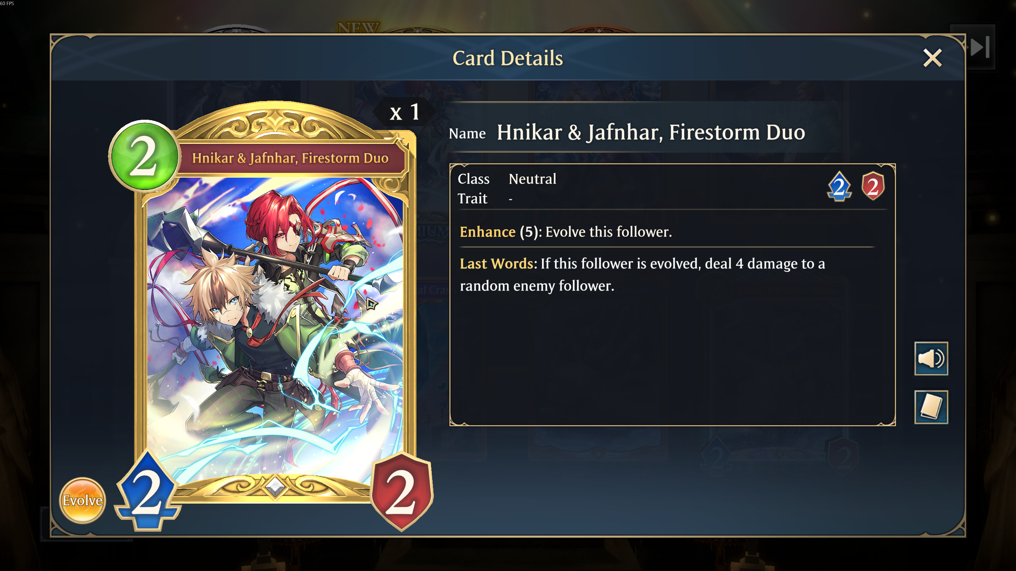Toggle the orange Evolve button
Viewport: 1016px width, 571px height.
pos(83,500)
